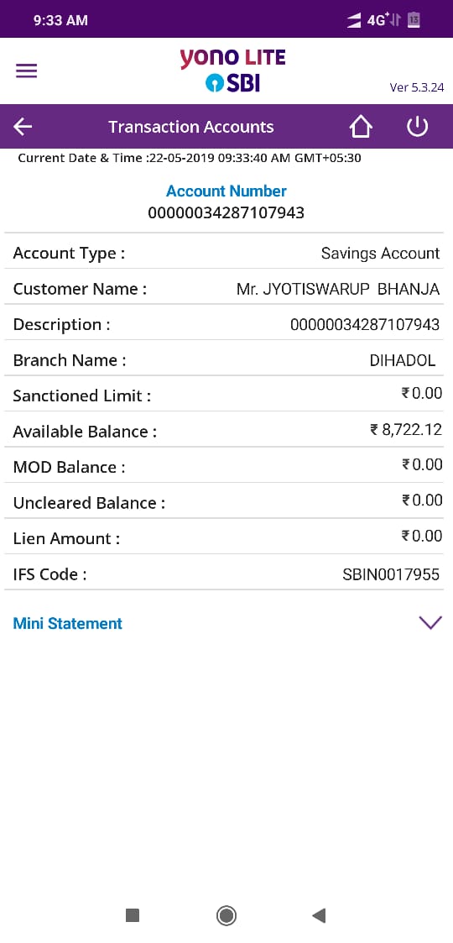Tap the power logout icon
The image size is (453, 943).
[417, 127]
